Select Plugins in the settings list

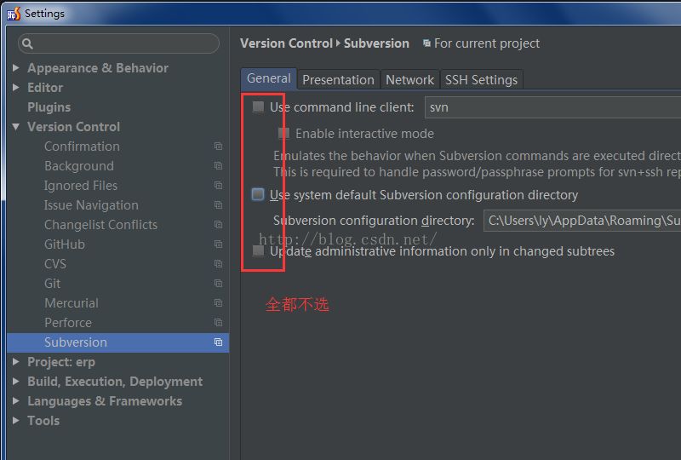49,107
